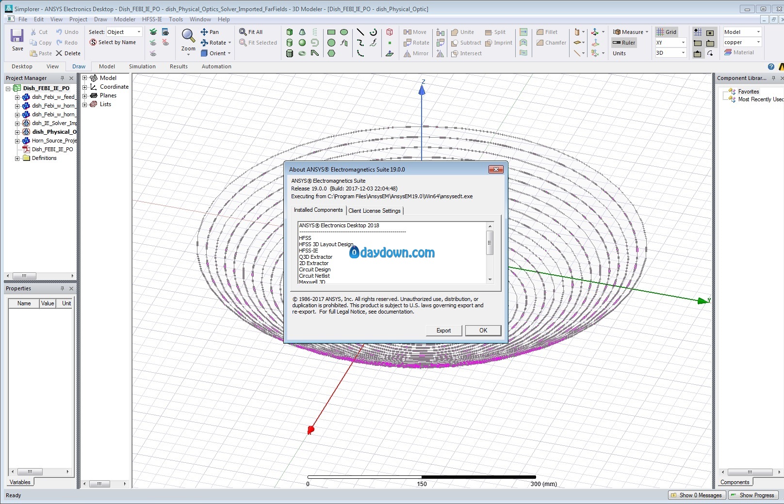
Task: Draw a cone primitive
Action: point(302,32)
